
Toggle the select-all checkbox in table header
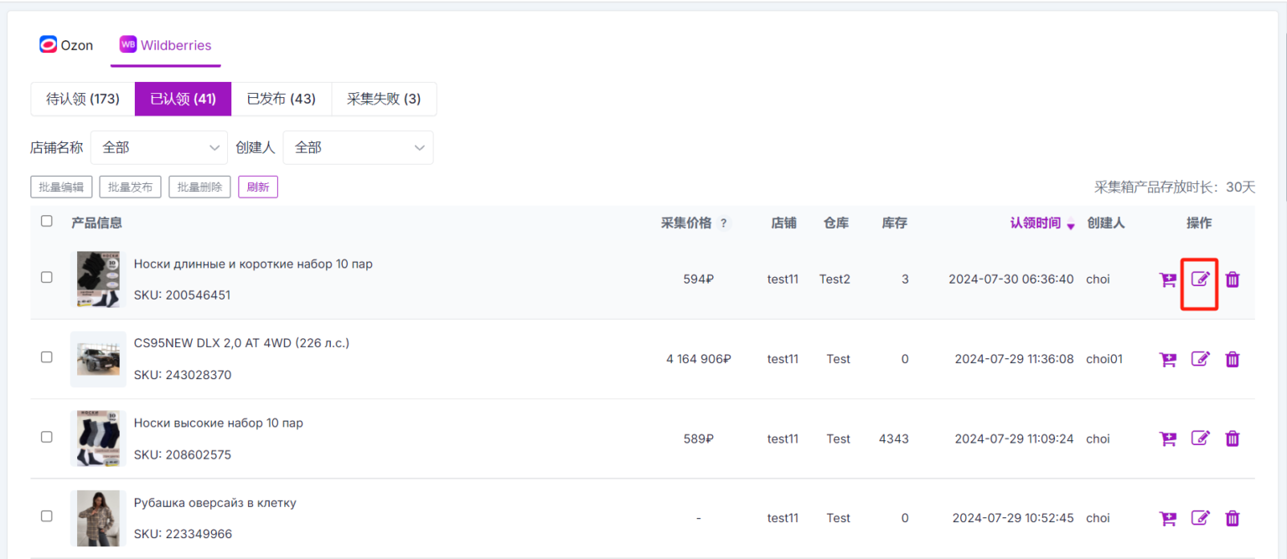click(x=47, y=222)
